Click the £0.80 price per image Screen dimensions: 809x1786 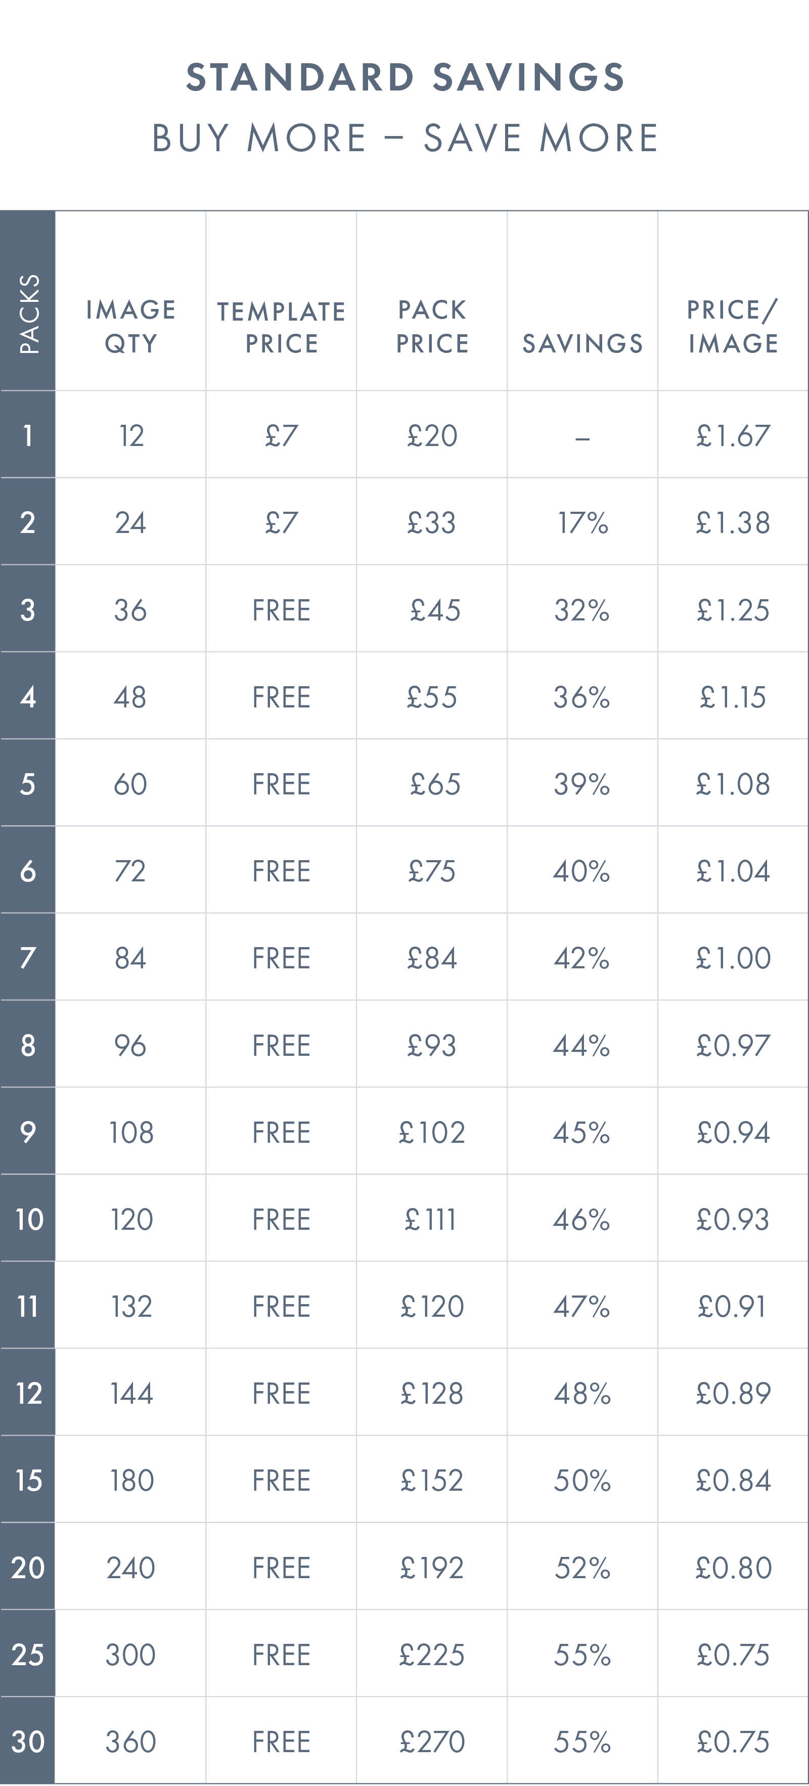coord(733,1568)
